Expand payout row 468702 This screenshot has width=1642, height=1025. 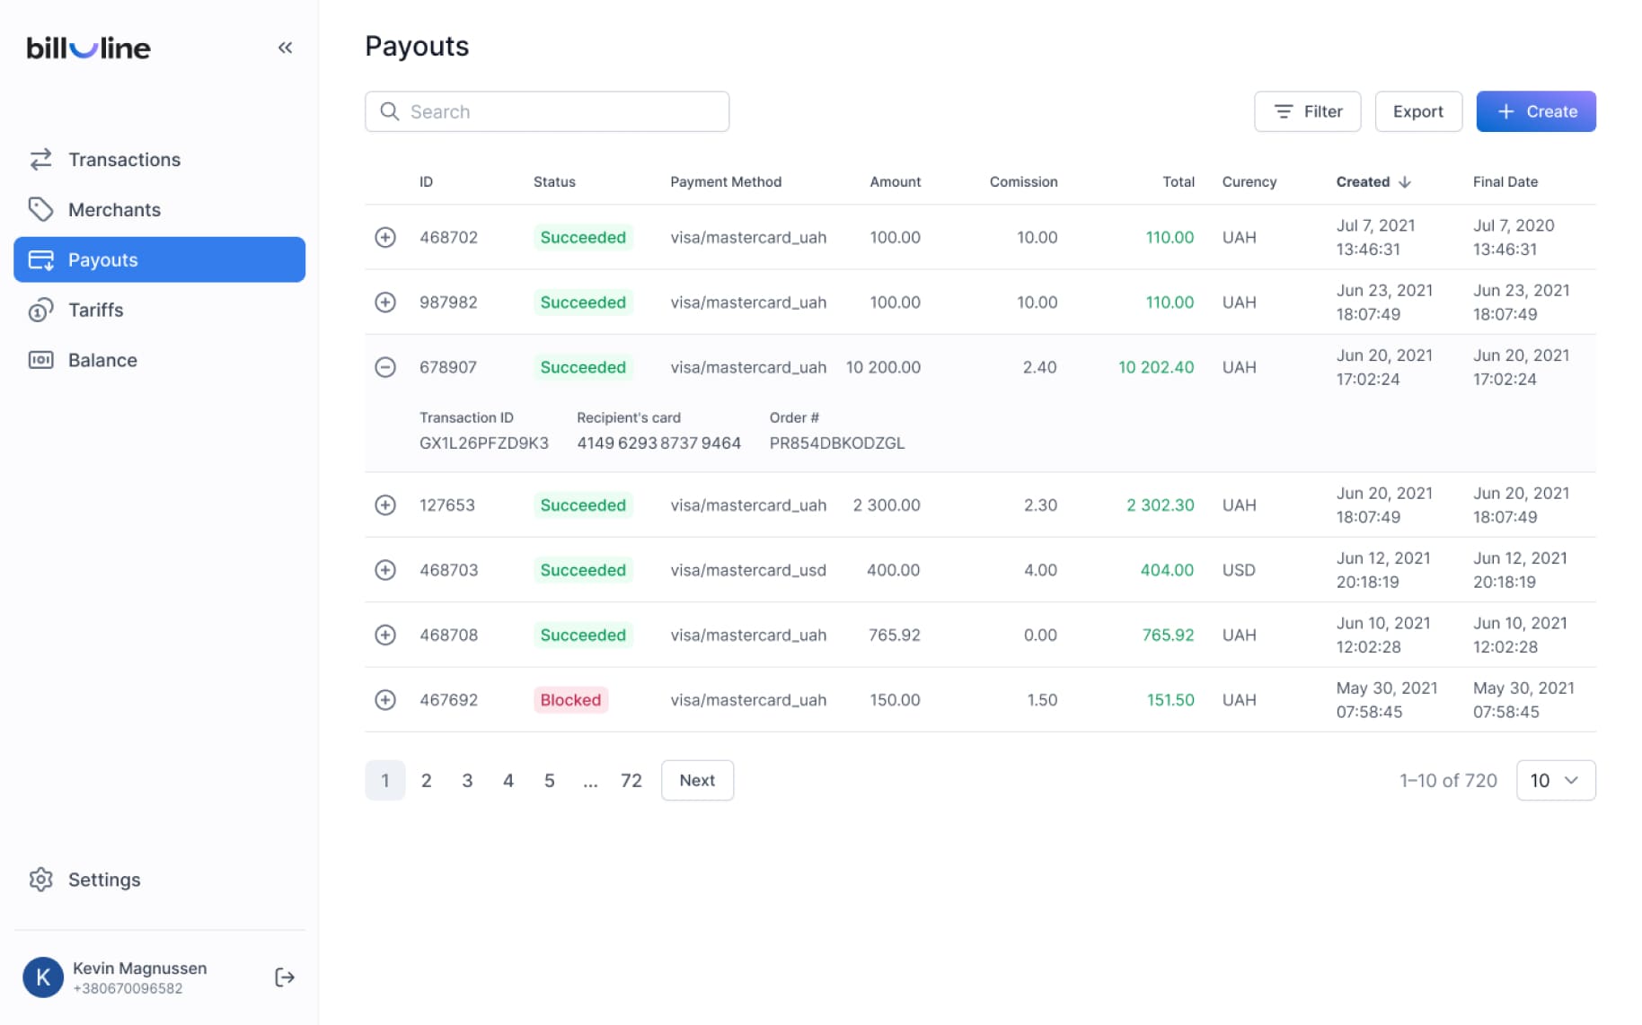click(x=385, y=237)
